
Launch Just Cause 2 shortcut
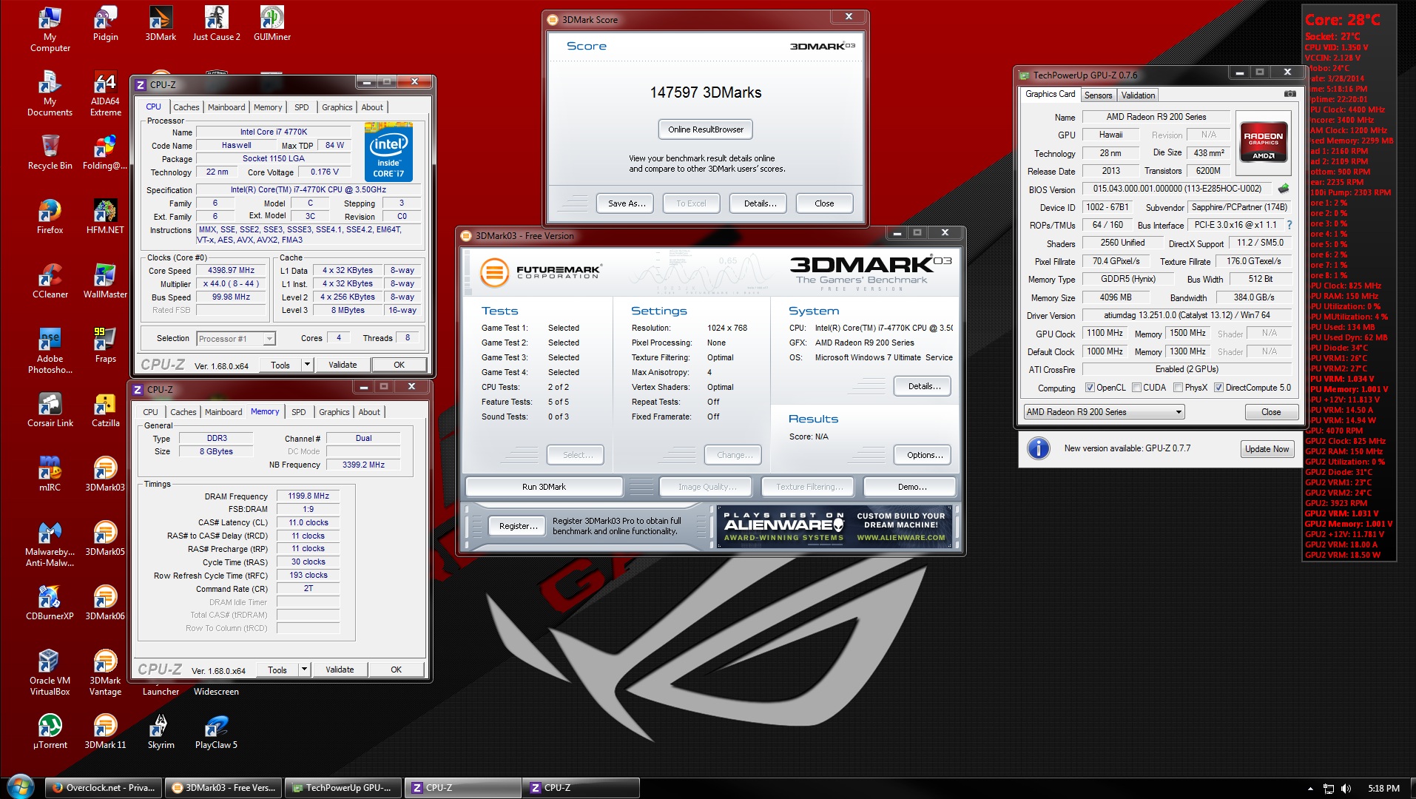pyautogui.click(x=216, y=24)
